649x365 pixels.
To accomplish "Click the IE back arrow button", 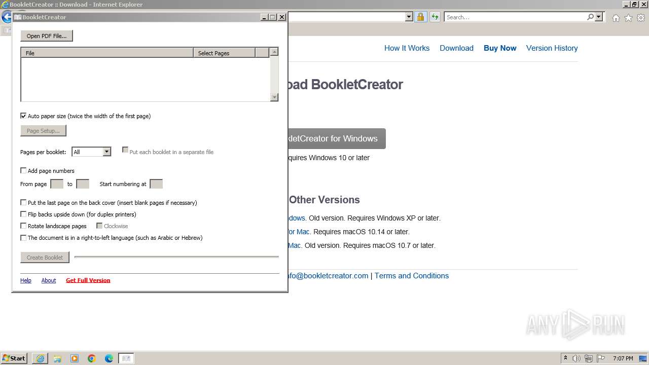I will [x=6, y=17].
